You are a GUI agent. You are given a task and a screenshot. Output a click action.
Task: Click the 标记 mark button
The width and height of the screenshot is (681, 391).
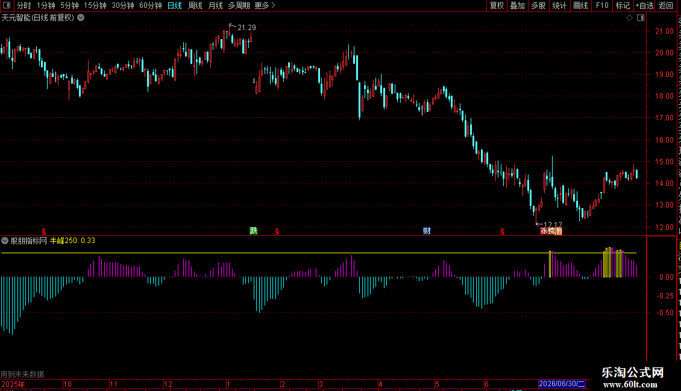pyautogui.click(x=623, y=5)
